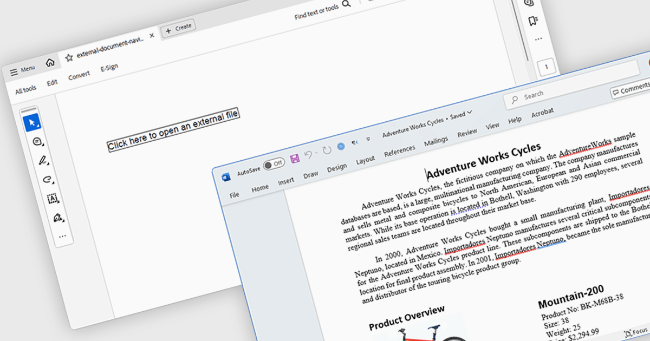Choose the Add comment tool in Acrobat
The image size is (650, 341).
37,142
